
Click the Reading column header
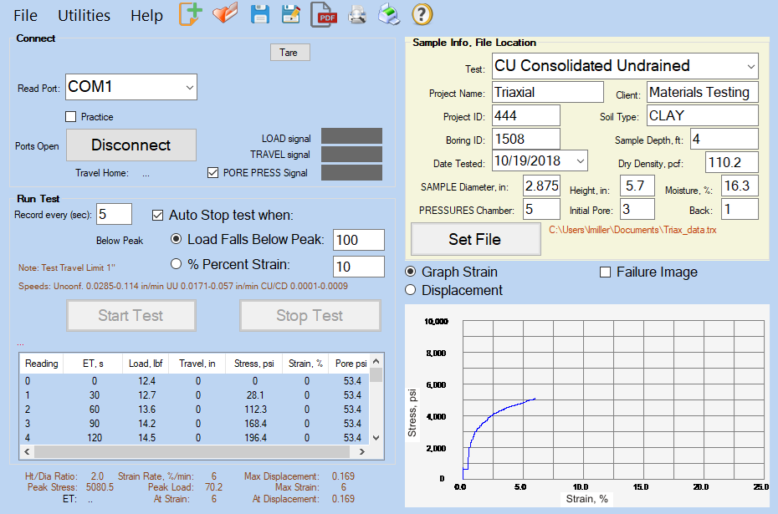[42, 364]
